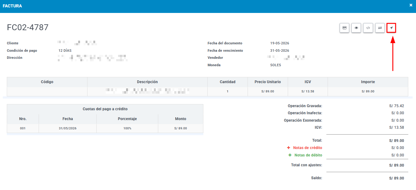Click the Importe column header
Screen dimensions: 416x190
pos(368,82)
